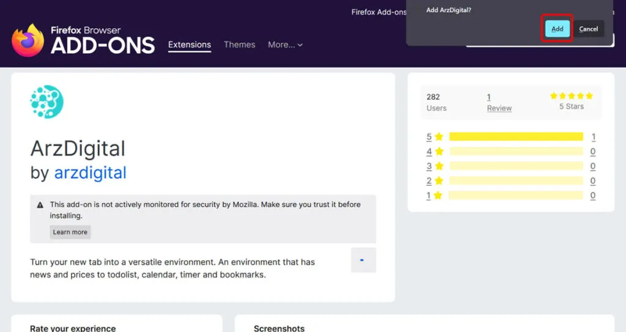The width and height of the screenshot is (626, 332).
Task: Click the Firefox Add-ons text in the header
Action: (378, 12)
